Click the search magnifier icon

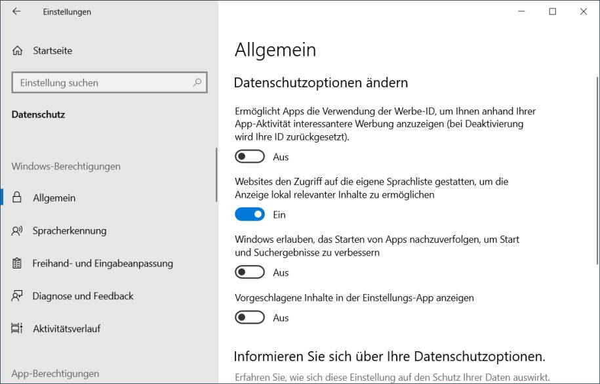pyautogui.click(x=197, y=83)
